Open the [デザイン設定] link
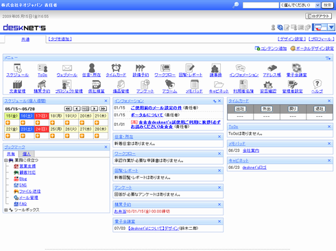This screenshot has height=251, width=336. [291, 39]
